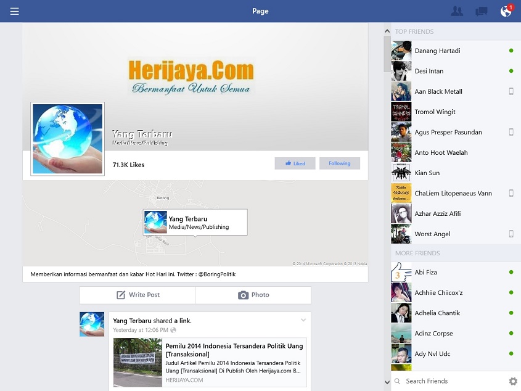Image resolution: width=521 pixels, height=391 pixels.
Task: Click the Yang Terbaru profile picture
Action: [x=68, y=139]
